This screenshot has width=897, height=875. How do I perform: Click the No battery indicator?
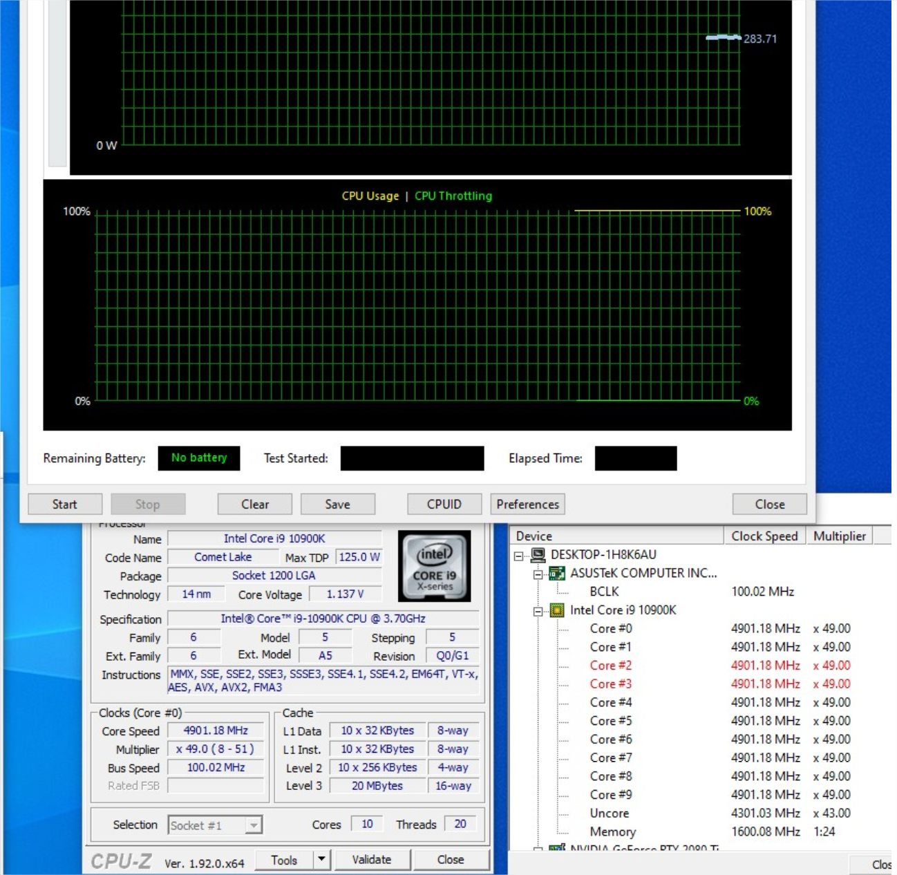(x=199, y=458)
